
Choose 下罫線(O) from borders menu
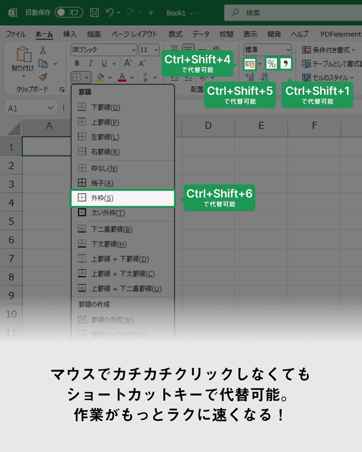click(123, 107)
